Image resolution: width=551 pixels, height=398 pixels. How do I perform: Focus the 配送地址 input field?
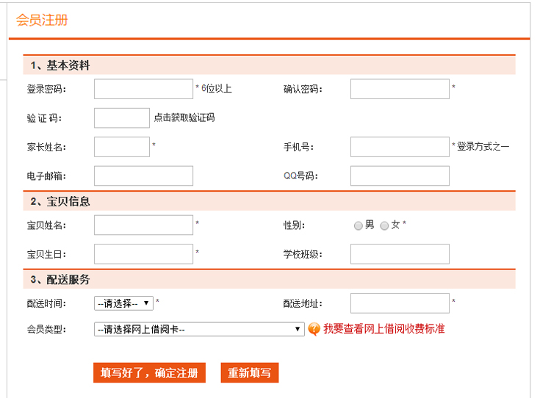[400, 303]
